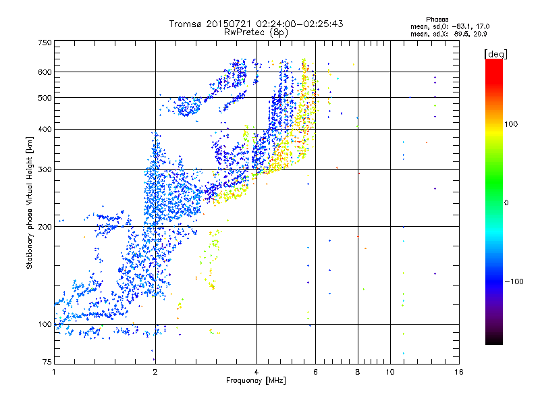Click the '750' height axis tick label
540x405 pixels.
(45, 43)
